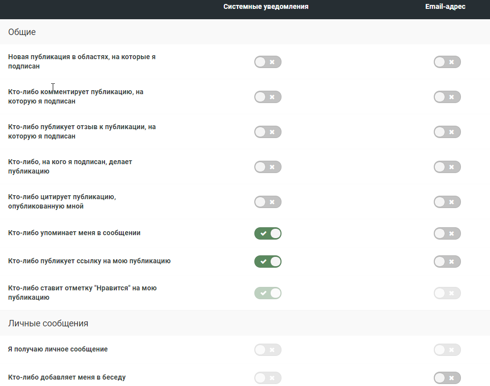Toggle system notification for receiving personal message
Viewport: 490px width, 386px height.
tap(268, 350)
